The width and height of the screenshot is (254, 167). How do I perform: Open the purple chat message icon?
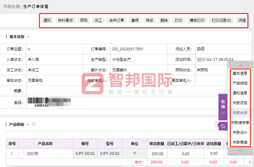coord(223,126)
